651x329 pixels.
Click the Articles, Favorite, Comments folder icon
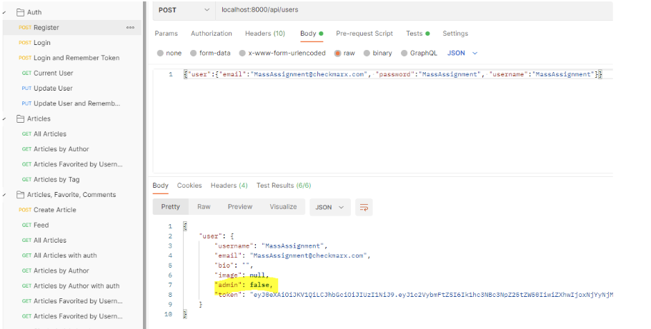(x=20, y=195)
